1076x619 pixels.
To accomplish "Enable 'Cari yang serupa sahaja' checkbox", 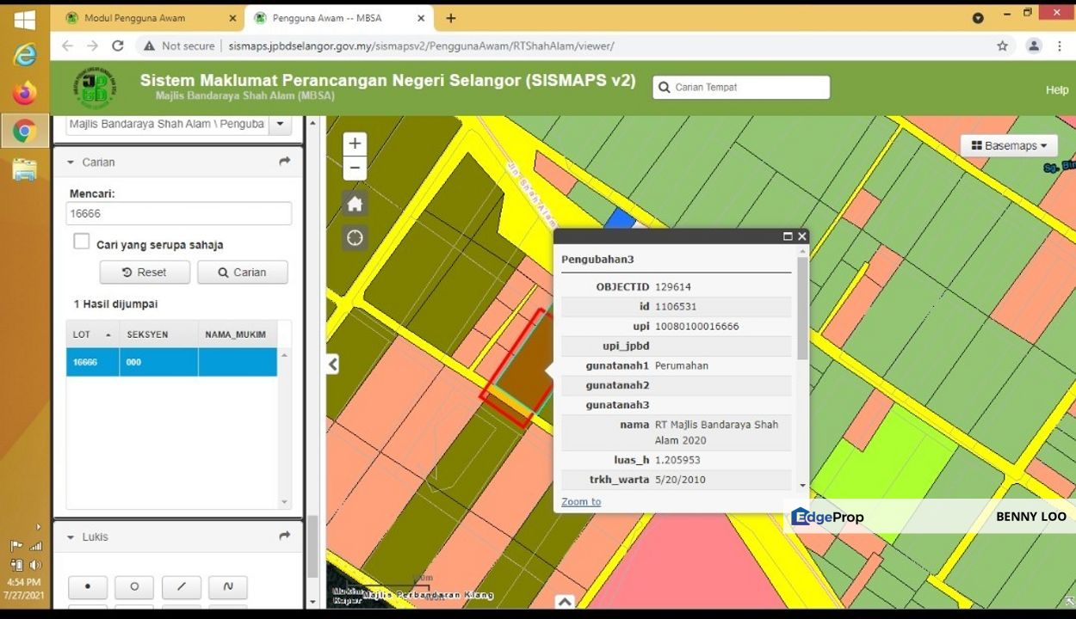I will 82,242.
